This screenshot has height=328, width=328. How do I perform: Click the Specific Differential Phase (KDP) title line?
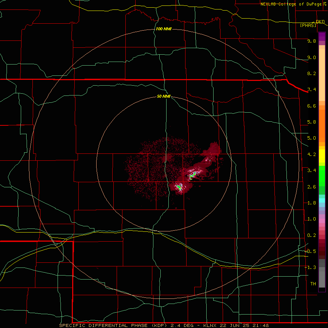click(x=164, y=325)
